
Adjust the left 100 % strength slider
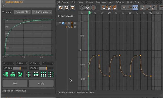click(x=20, y=68)
